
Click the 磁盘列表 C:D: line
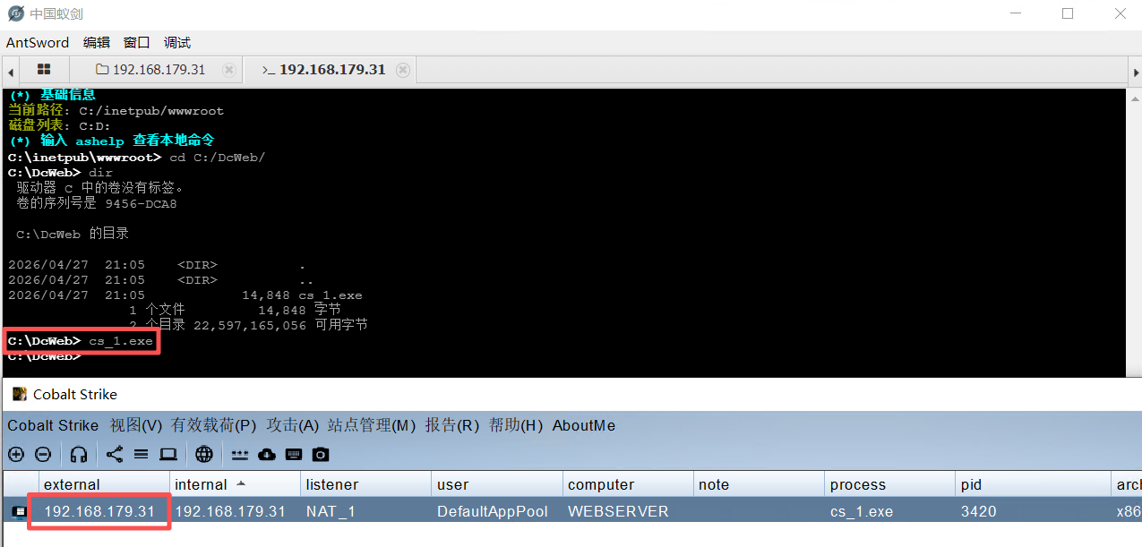coord(59,126)
